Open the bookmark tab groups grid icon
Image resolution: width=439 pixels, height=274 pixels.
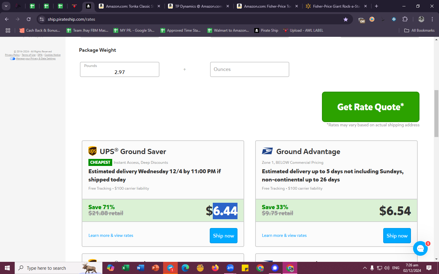click(x=8, y=30)
